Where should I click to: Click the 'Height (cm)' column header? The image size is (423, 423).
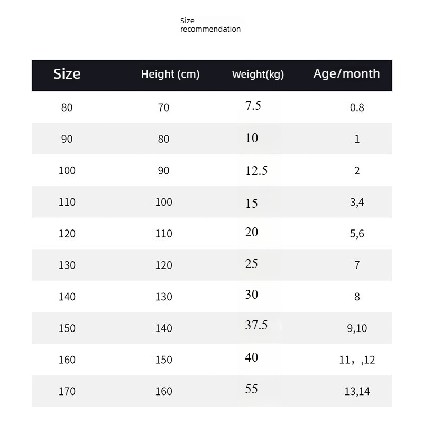click(170, 75)
